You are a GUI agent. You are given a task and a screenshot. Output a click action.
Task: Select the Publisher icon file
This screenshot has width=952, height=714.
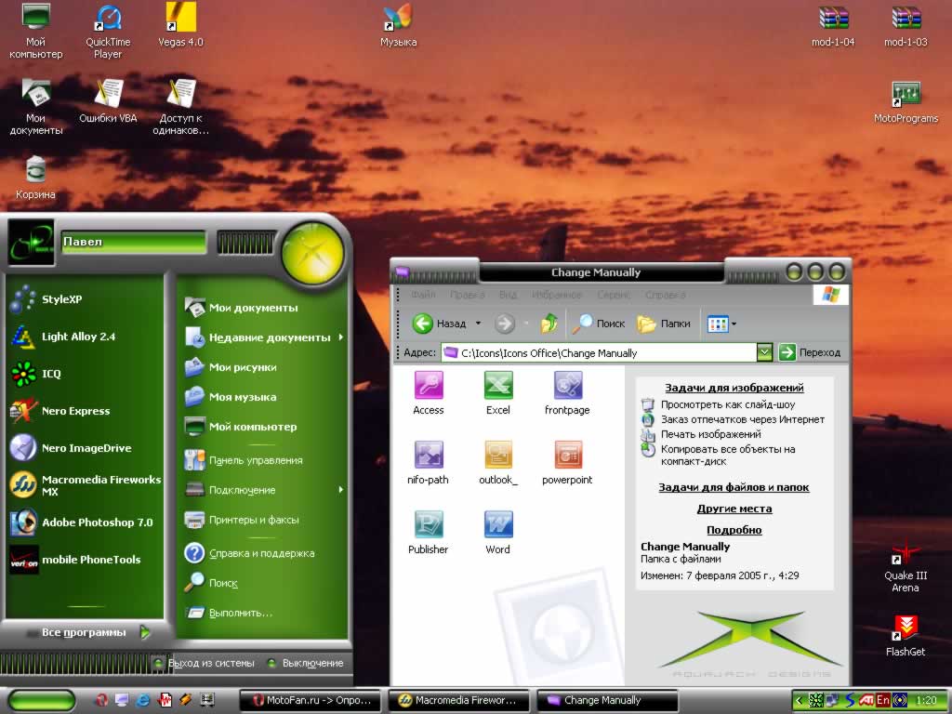pos(428,533)
